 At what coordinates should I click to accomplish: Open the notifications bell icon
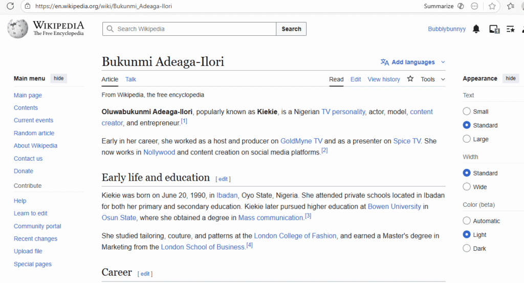(476, 29)
